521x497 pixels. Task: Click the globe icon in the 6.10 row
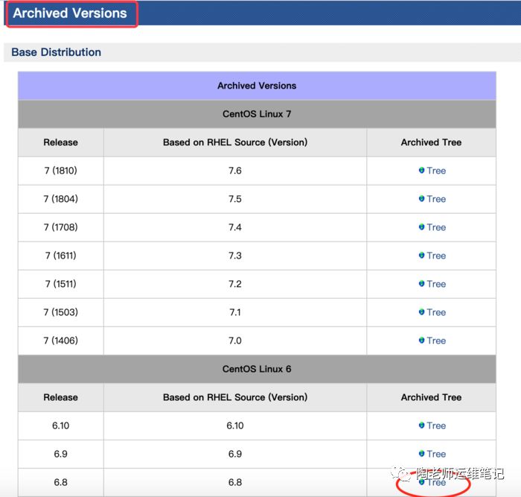tap(421, 425)
